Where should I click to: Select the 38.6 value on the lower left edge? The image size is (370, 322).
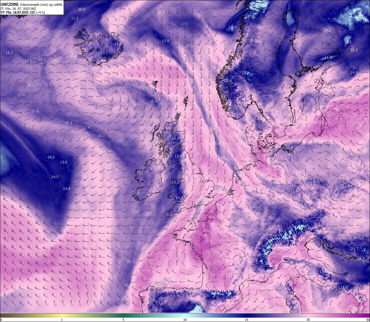pyautogui.click(x=16, y=273)
